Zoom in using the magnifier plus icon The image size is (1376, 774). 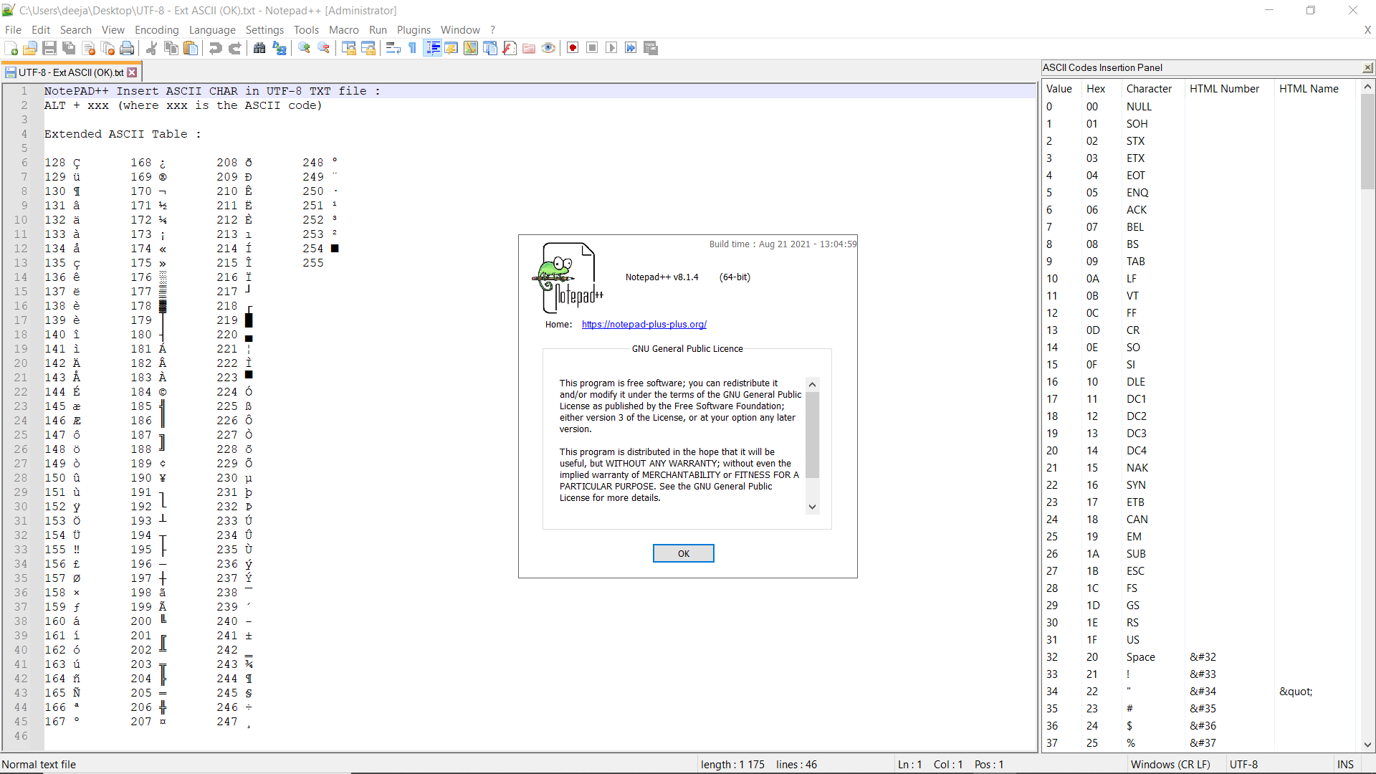pyautogui.click(x=305, y=48)
